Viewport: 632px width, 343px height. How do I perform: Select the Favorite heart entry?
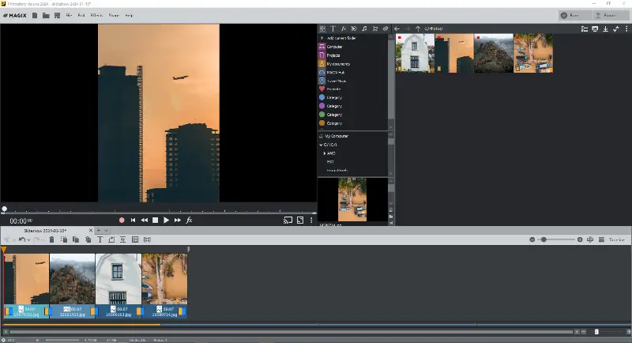click(333, 89)
